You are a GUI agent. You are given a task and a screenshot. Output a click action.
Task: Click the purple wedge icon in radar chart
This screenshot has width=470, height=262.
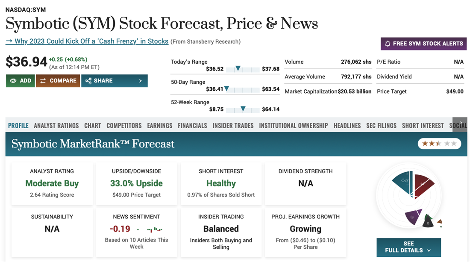pos(412,217)
